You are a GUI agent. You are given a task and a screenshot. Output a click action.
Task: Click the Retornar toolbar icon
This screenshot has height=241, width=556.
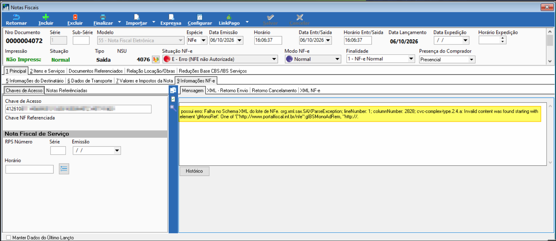pos(16,17)
